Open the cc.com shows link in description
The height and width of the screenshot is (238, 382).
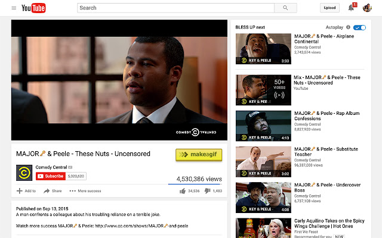click(x=141, y=226)
